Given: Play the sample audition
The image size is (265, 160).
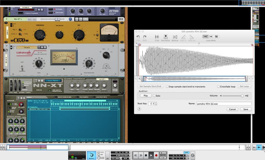Looking at the screenshot, I should point(146,96).
